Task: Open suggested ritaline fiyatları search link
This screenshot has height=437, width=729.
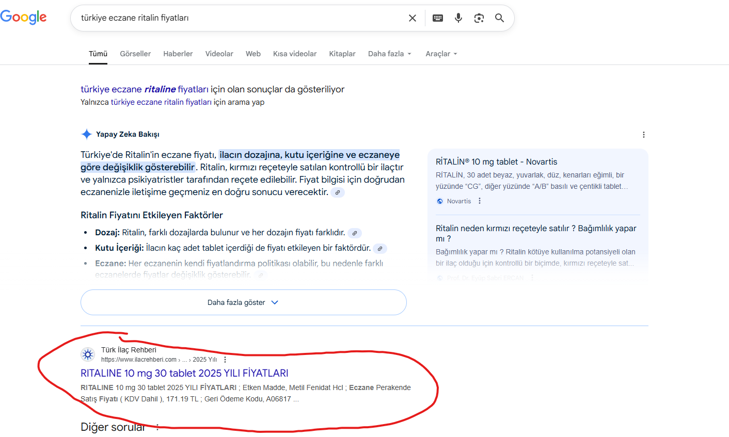Action: tap(145, 89)
